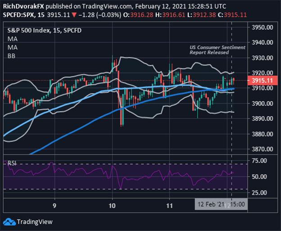Viewport: 281px width, 231px height.
Task: Click the 3930.00 price axis label
Action: pos(263,58)
